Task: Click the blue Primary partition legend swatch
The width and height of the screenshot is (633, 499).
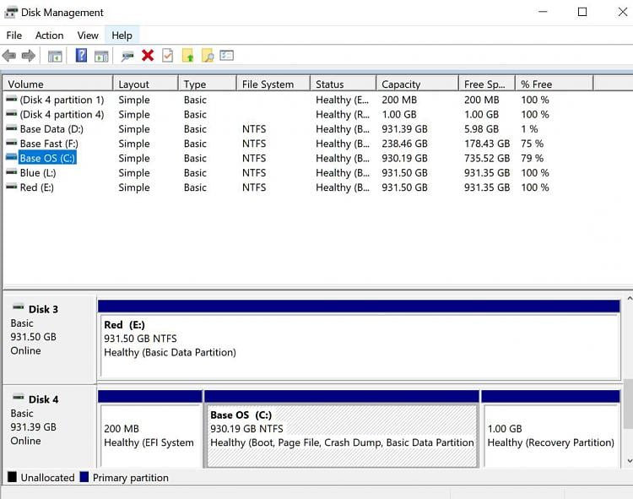Action: click(x=84, y=477)
